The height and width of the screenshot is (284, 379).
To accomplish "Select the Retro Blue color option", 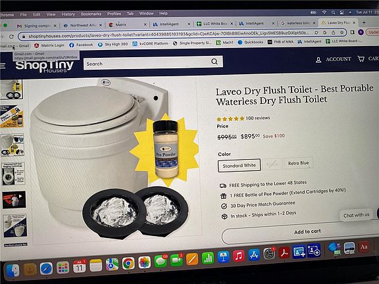I will (298, 163).
